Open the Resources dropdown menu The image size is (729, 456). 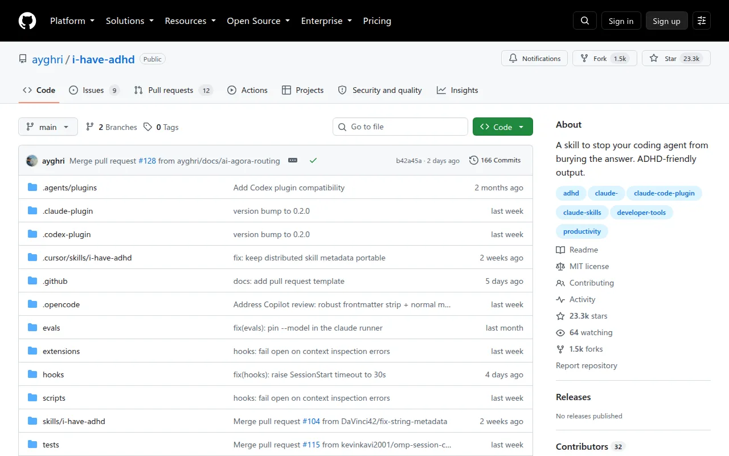190,21
